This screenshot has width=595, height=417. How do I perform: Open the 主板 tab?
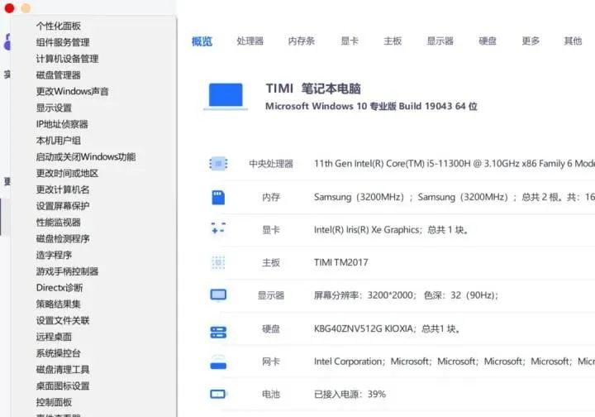393,41
